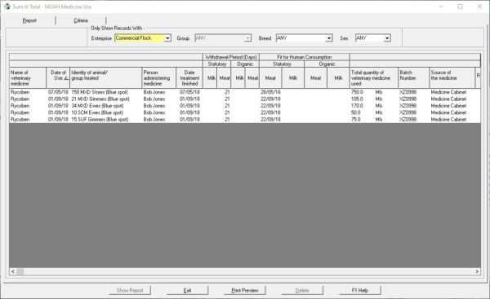Click the Withdrawal Period (Days) header
Image resolution: width=490 pixels, height=299 pixels.
[x=231, y=57]
